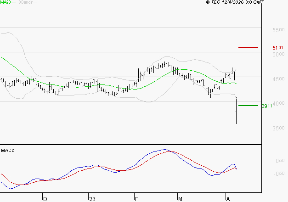The height and width of the screenshot is (202, 288).
Task: Click the 3500 price axis label
Action: (x=278, y=128)
